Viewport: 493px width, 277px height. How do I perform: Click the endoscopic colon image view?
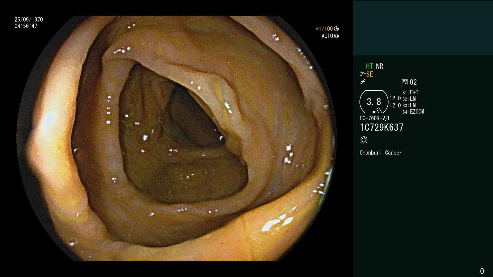[x=177, y=138]
